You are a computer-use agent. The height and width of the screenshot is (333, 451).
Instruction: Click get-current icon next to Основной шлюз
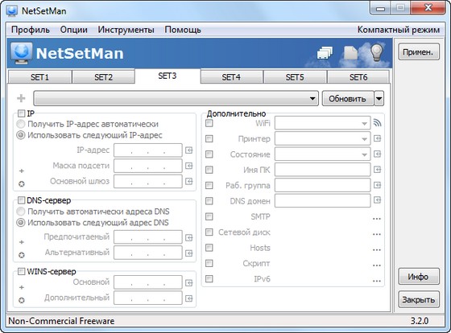pyautogui.click(x=188, y=181)
